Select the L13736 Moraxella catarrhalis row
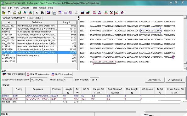The width and height of the screenshot is (187, 116). coord(39,46)
